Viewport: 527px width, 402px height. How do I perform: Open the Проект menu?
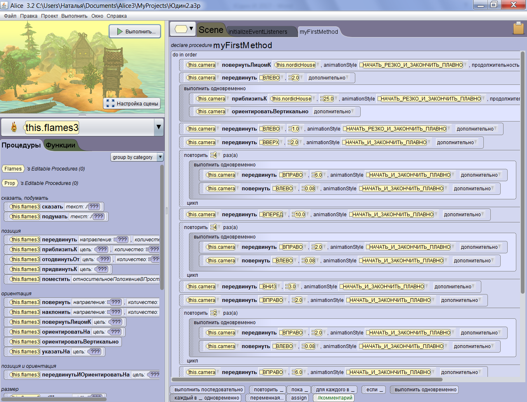point(49,16)
